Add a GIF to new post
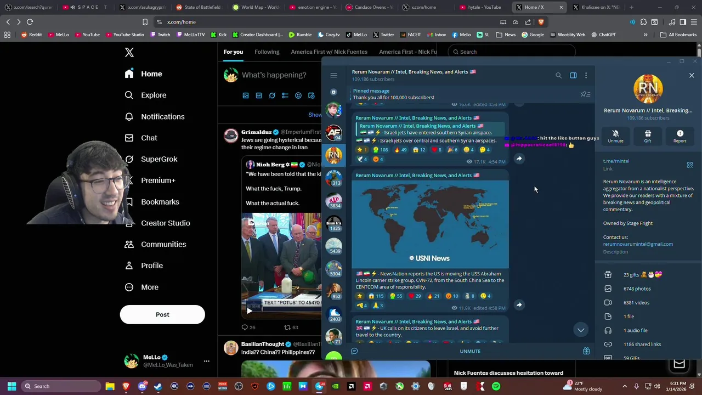702x395 pixels. (259, 95)
